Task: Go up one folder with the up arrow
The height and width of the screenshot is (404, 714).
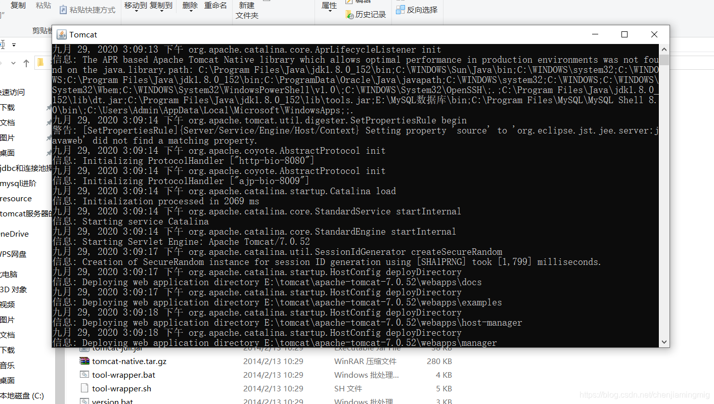Action: point(26,63)
